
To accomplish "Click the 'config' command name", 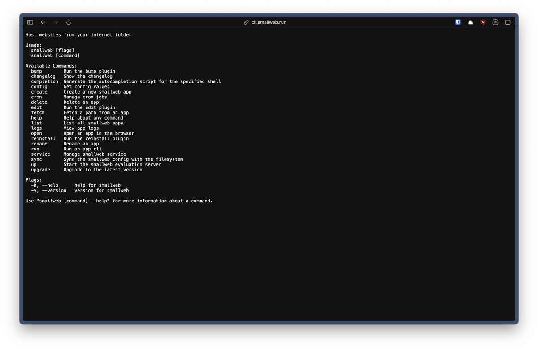I will 39,87.
